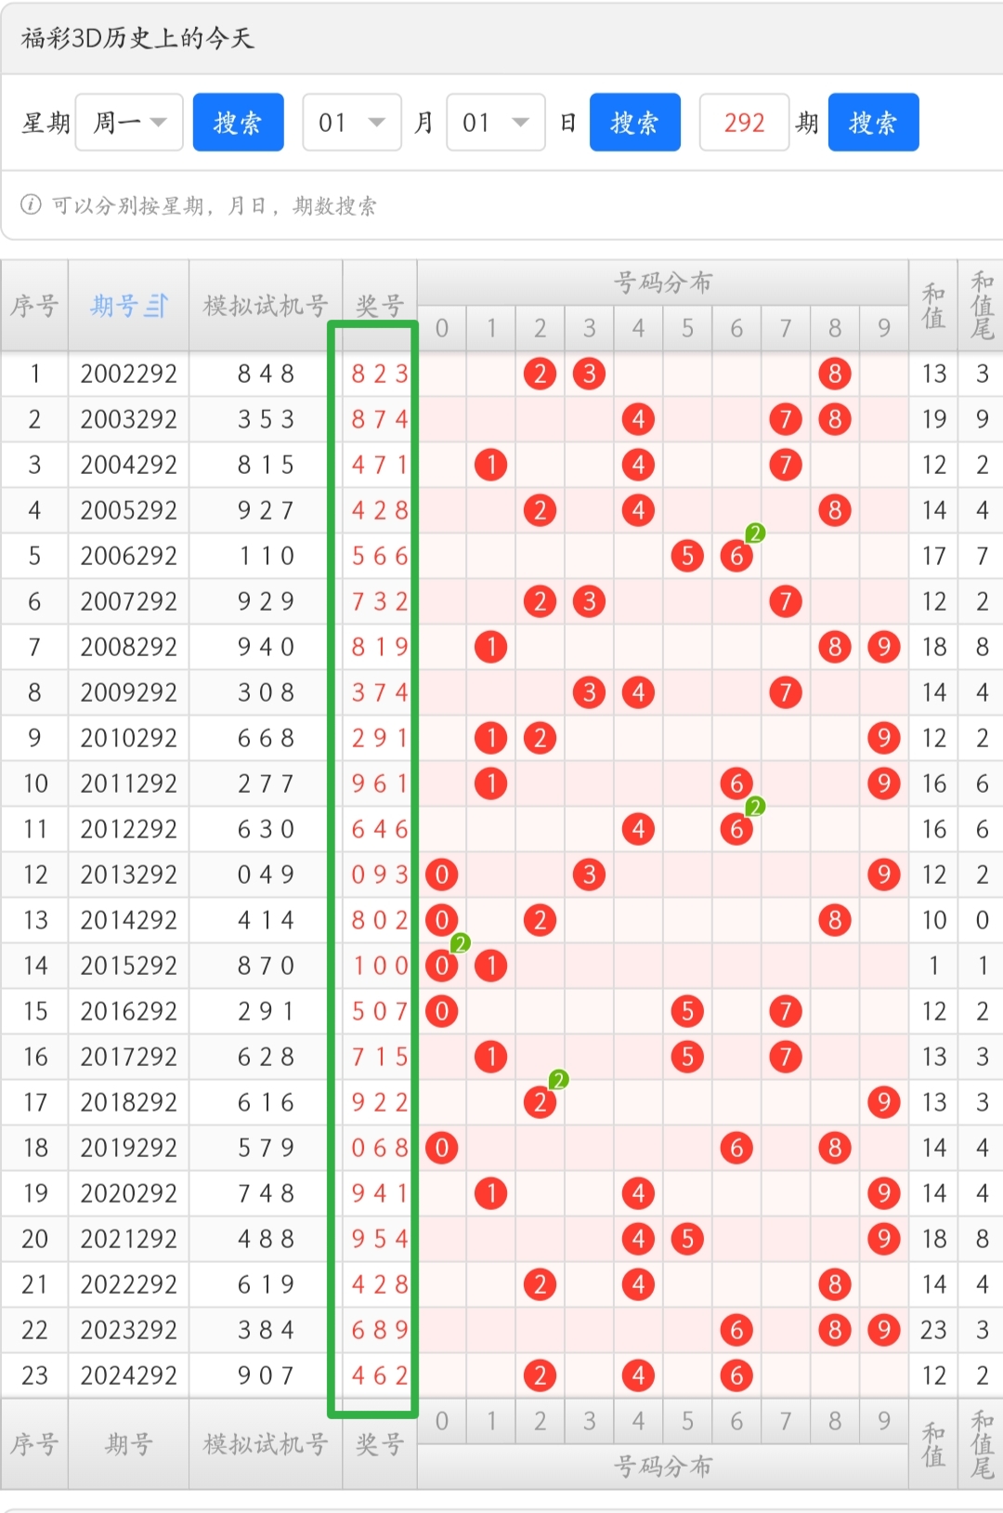Click green repeat badge 2 in row 2015292
Viewport: 1003px width, 1513px height.
pos(460,944)
